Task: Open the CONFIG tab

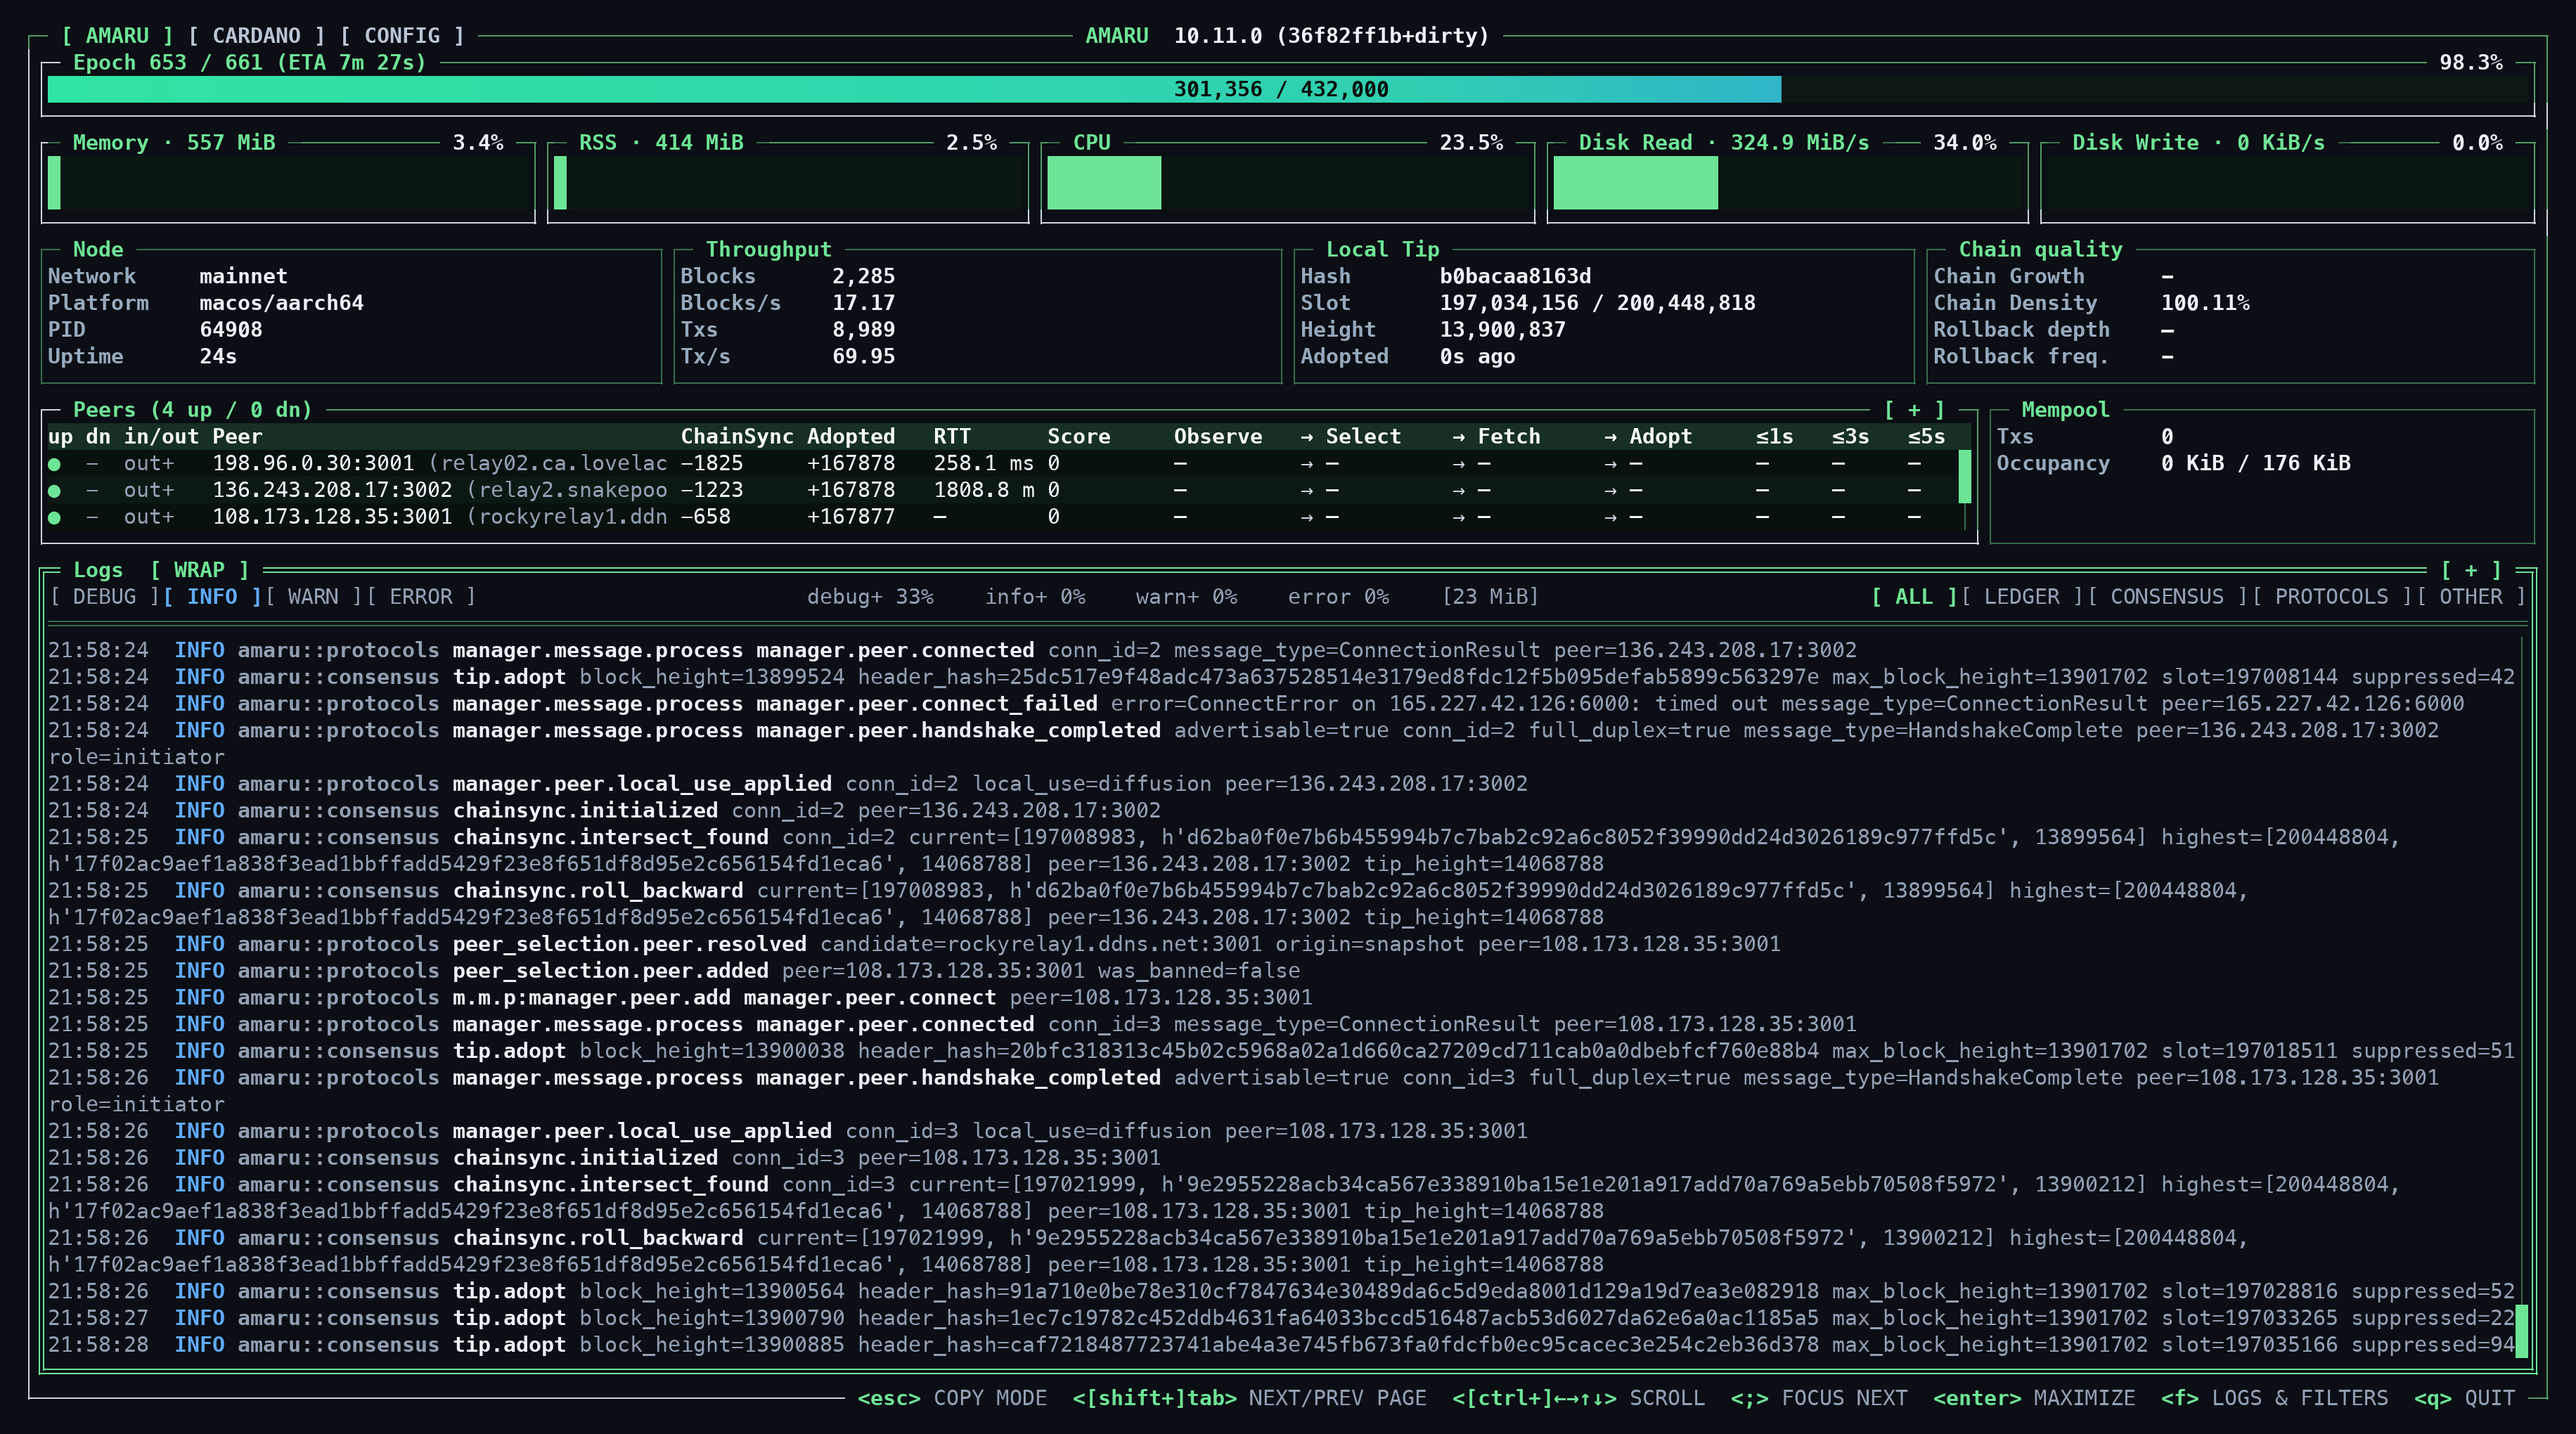Action: [x=402, y=36]
